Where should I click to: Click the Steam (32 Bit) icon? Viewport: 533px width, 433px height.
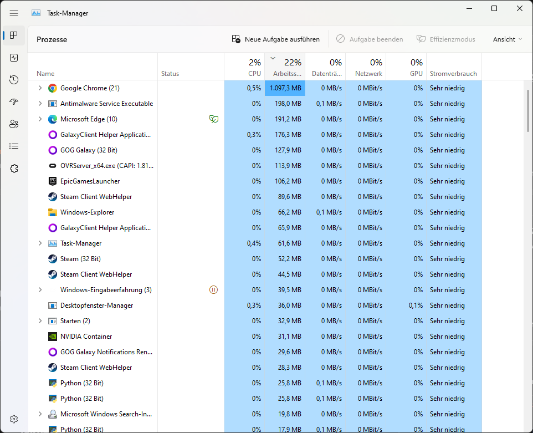(52, 259)
